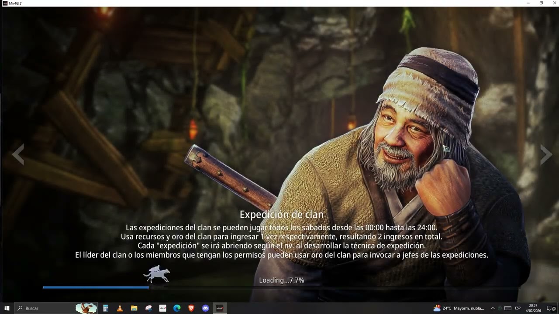Click the loading progress bar

tap(281, 287)
